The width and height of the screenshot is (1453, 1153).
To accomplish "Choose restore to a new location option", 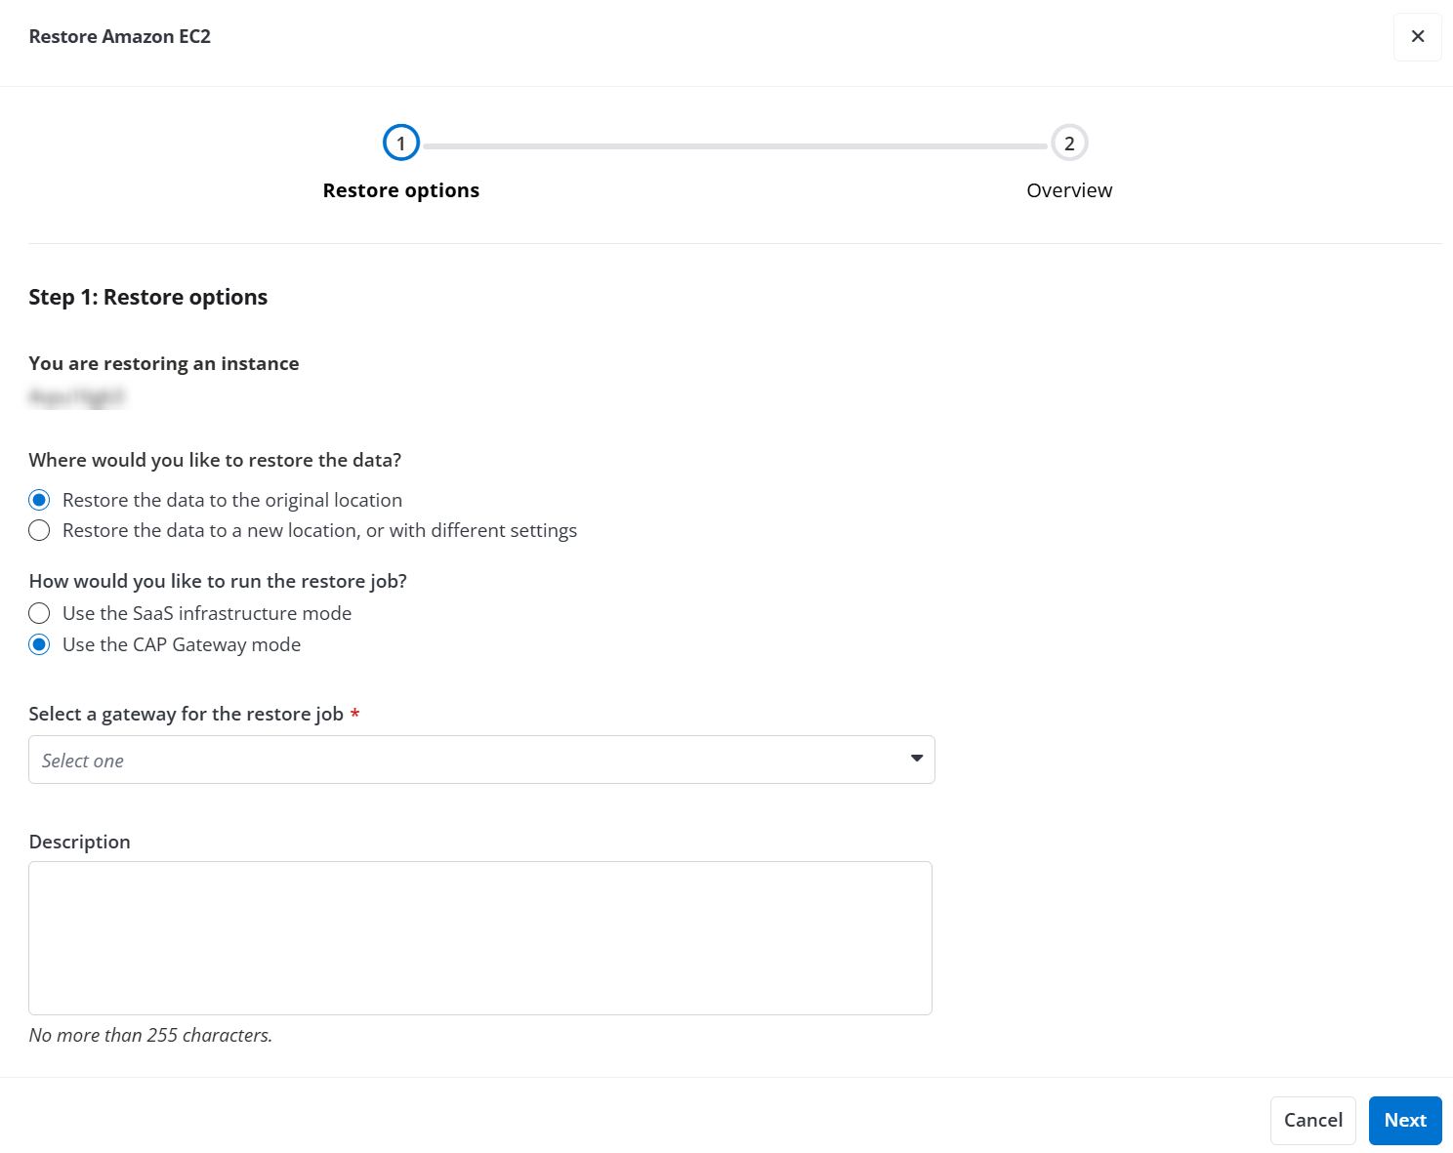I will (39, 530).
